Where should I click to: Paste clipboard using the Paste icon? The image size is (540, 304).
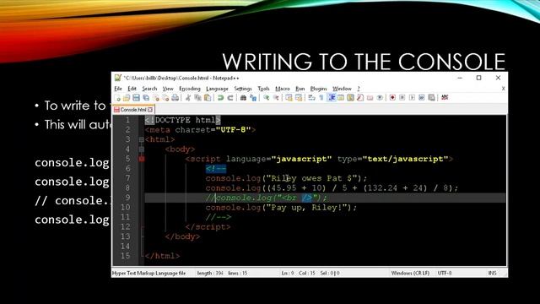(x=208, y=98)
